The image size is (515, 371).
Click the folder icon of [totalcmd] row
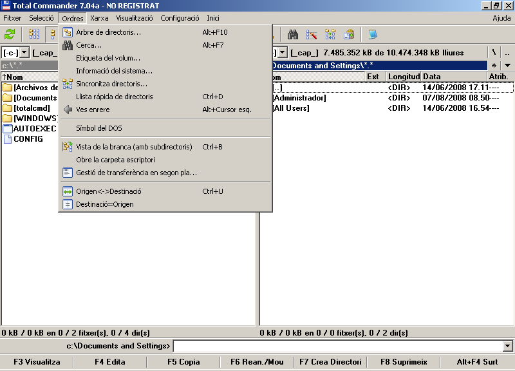(7, 108)
